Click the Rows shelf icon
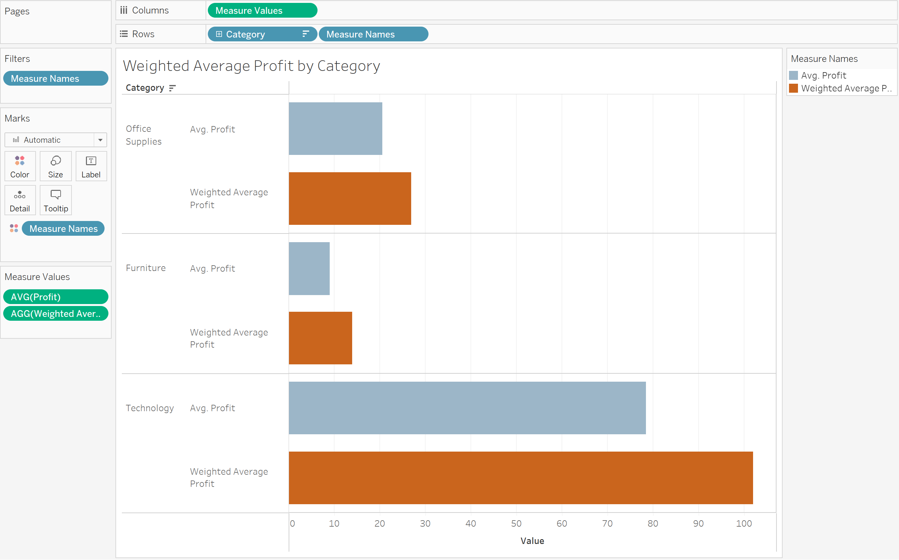The height and width of the screenshot is (560, 899). point(124,34)
